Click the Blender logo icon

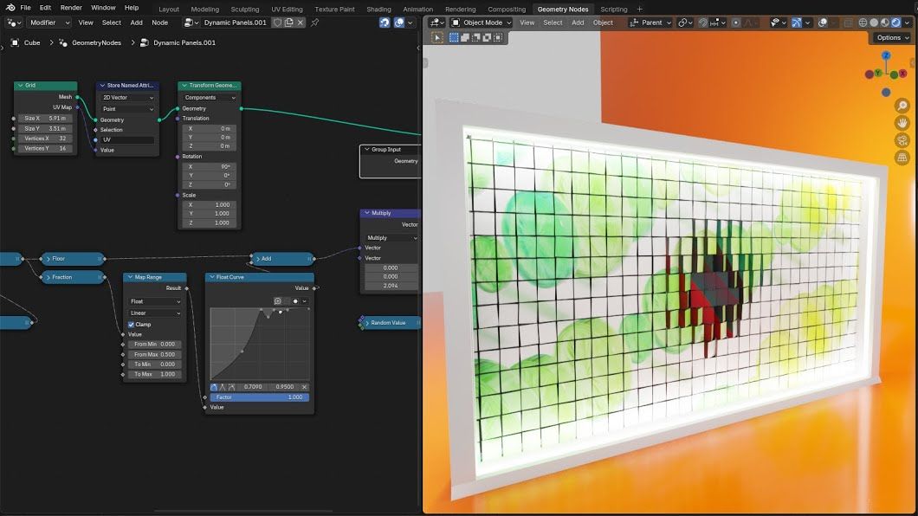click(x=10, y=8)
